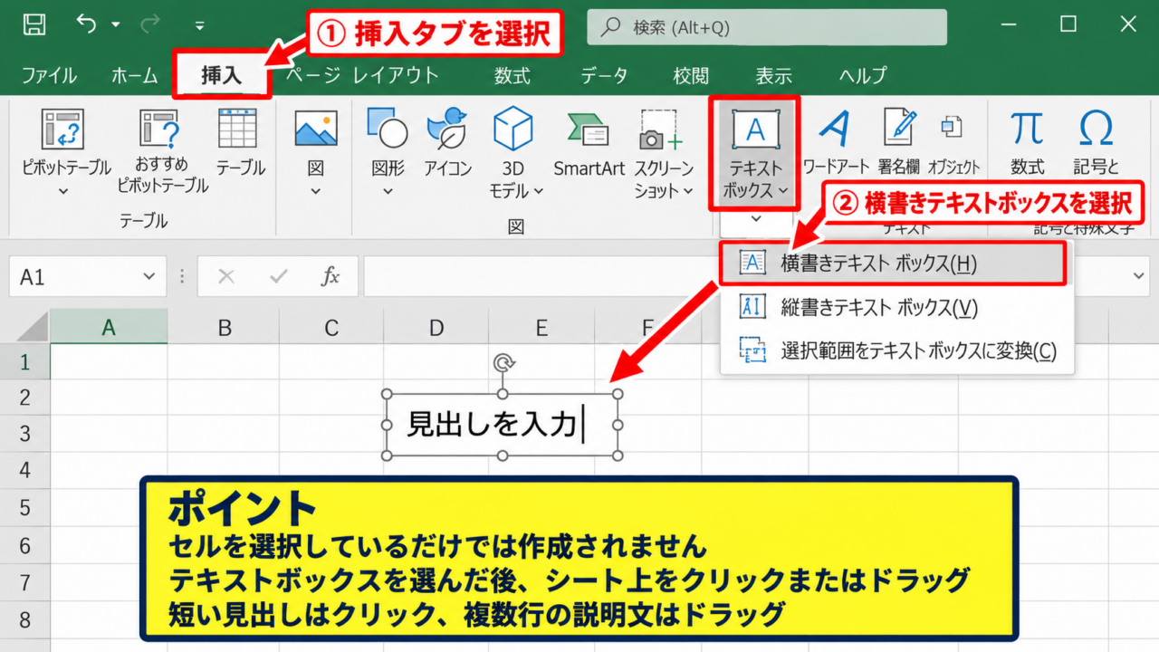Insert a テーブル from the ribbon

click(240, 142)
